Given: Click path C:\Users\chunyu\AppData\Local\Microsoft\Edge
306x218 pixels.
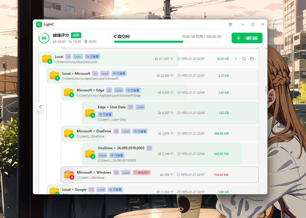Looking at the screenshot, I should coord(108,96).
